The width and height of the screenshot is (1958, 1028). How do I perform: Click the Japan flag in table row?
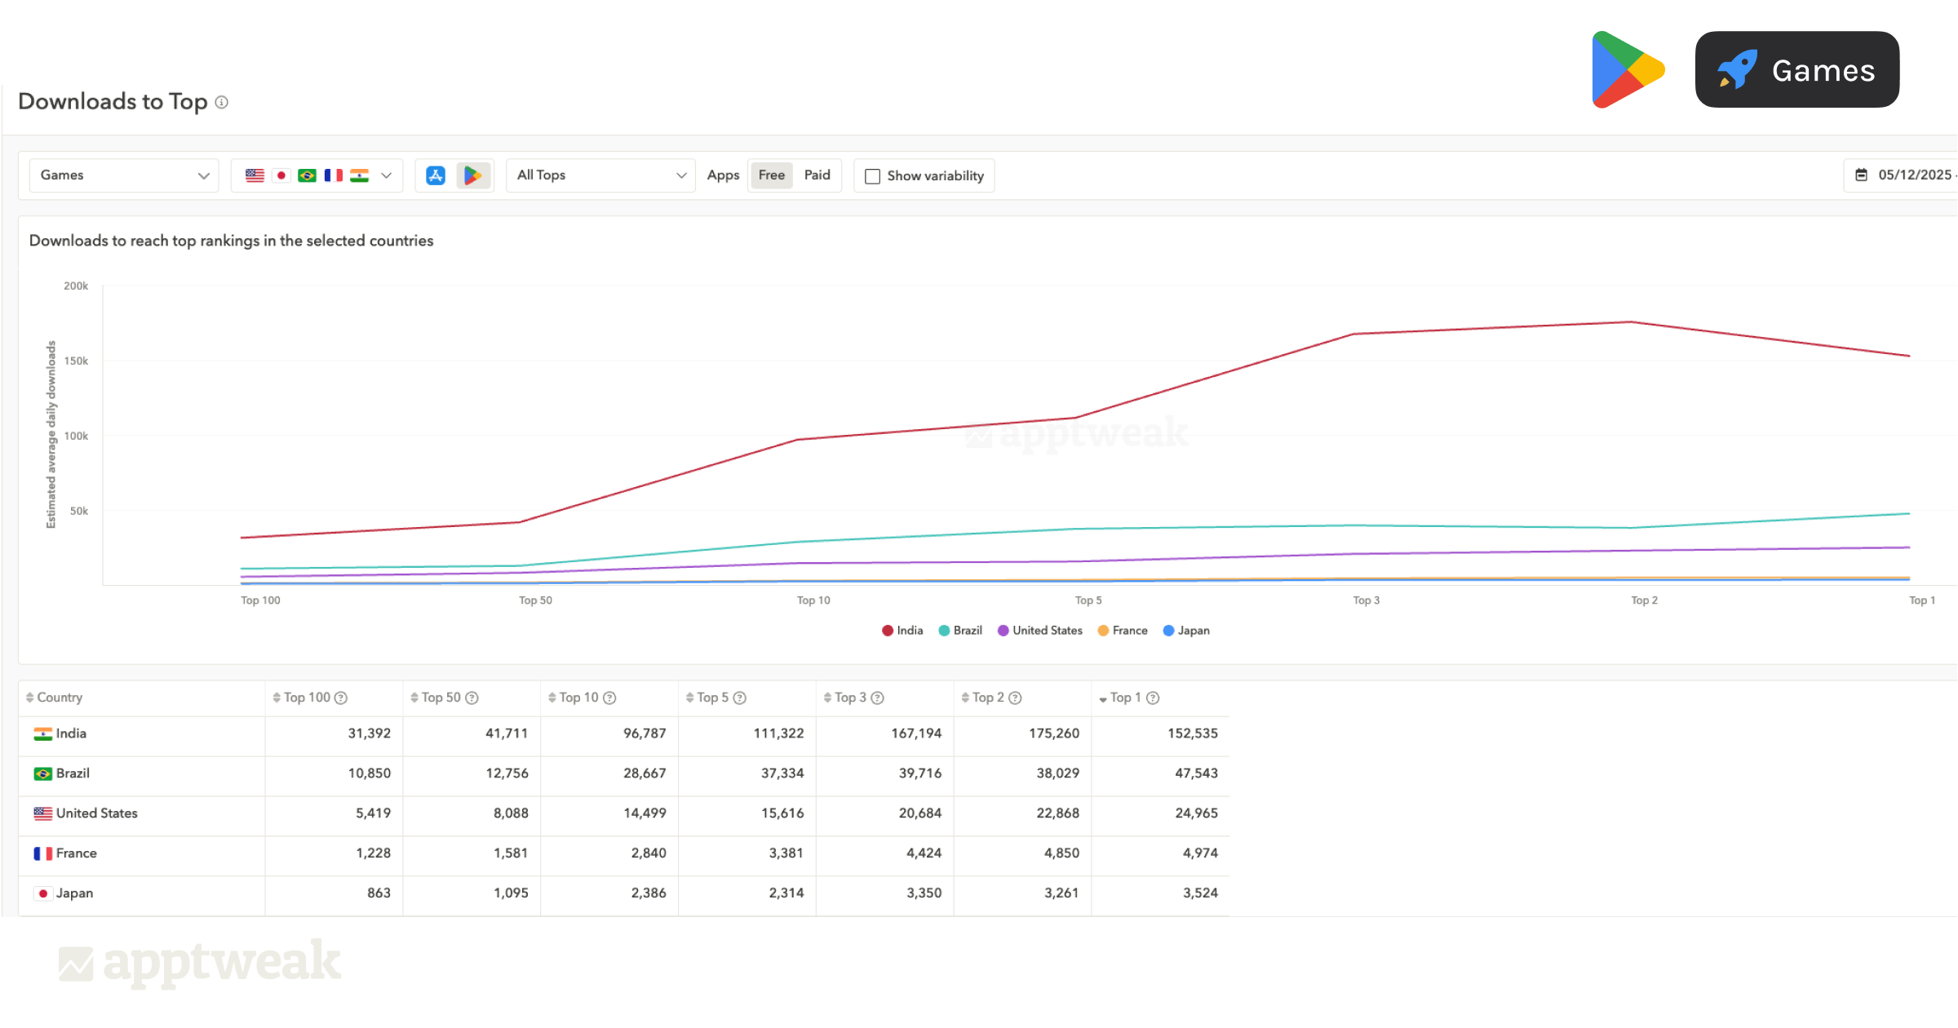pyautogui.click(x=42, y=894)
